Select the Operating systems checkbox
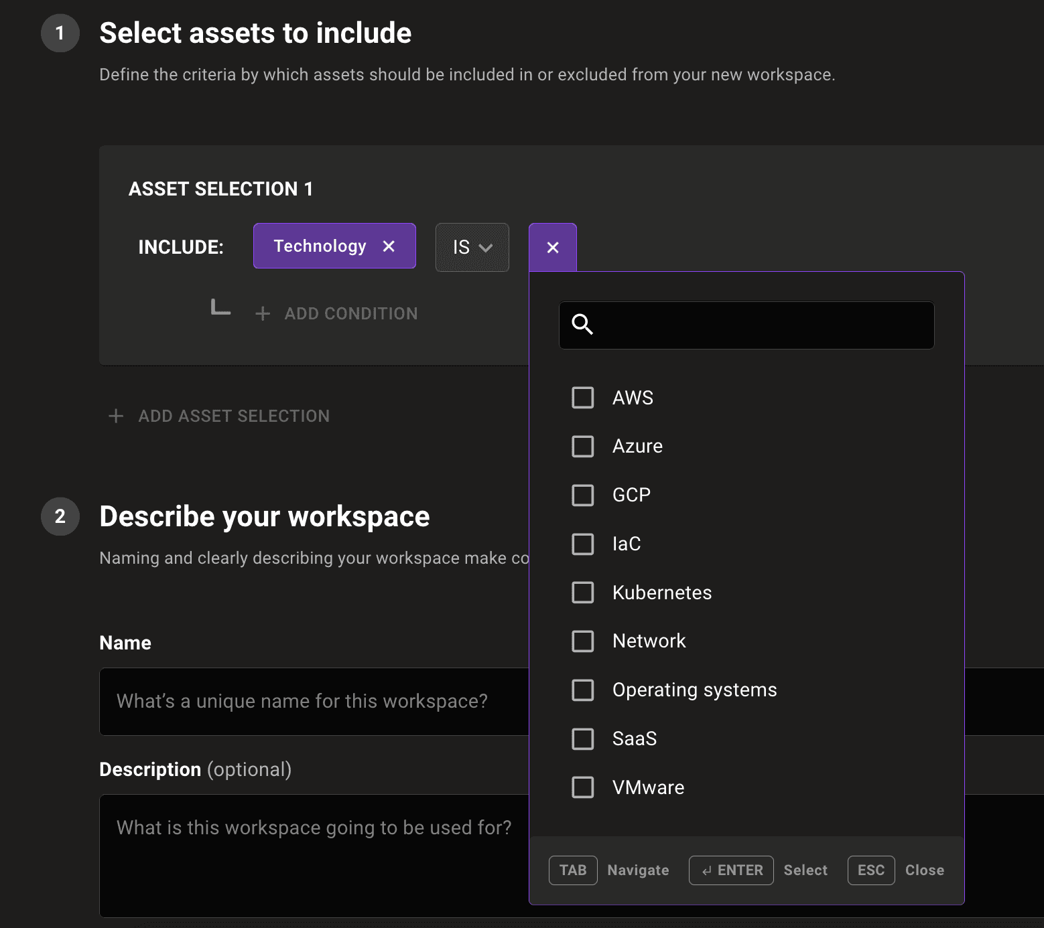The height and width of the screenshot is (928, 1044). click(x=582, y=690)
